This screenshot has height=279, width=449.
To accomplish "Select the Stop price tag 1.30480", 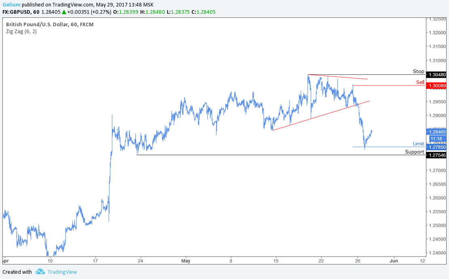I will [436, 75].
